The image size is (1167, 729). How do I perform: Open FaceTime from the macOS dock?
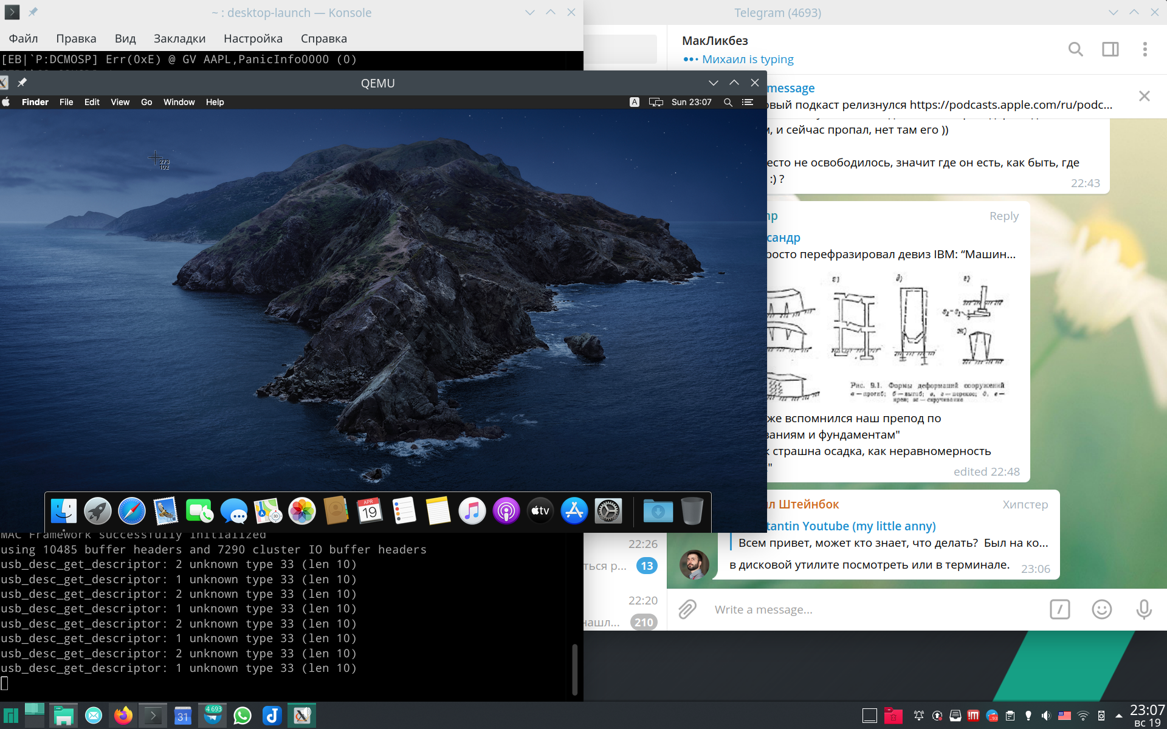[200, 511]
